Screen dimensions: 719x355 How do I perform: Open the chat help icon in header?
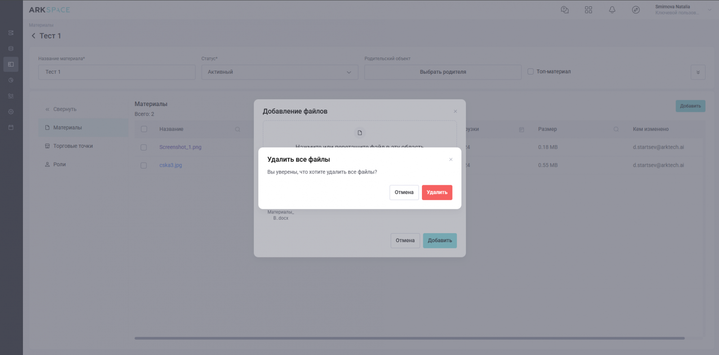tap(565, 10)
